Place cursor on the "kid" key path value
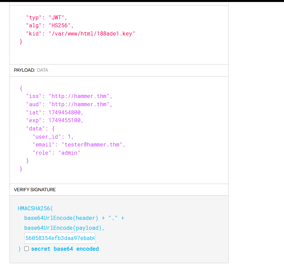The image size is (284, 267). coord(92,33)
